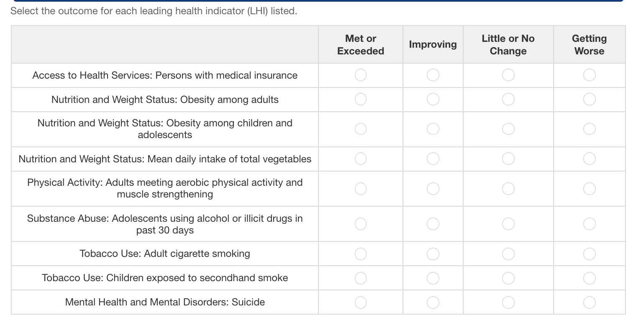Mark child and adolescent obesity as Getting Worse
This screenshot has width=636, height=323.
589,129
